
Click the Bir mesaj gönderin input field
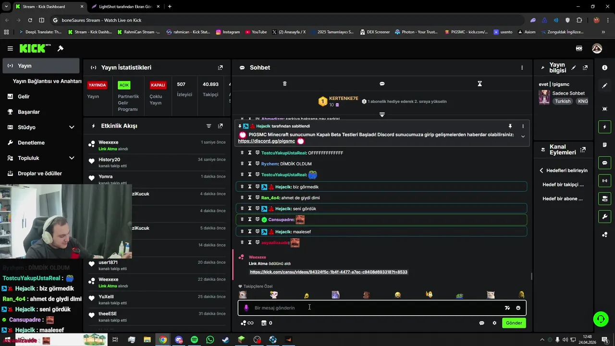(x=382, y=308)
